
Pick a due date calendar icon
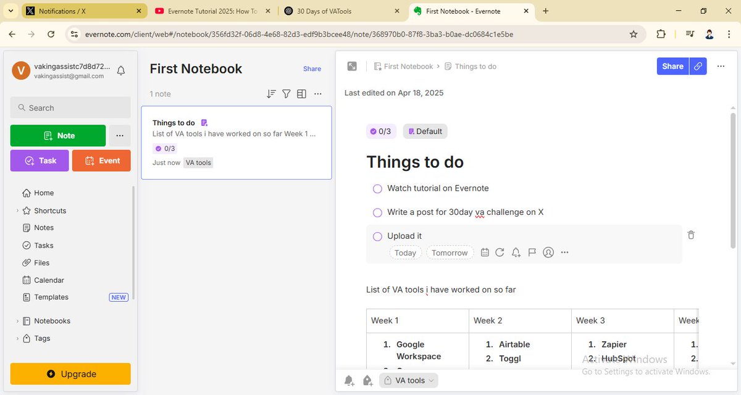(x=485, y=252)
